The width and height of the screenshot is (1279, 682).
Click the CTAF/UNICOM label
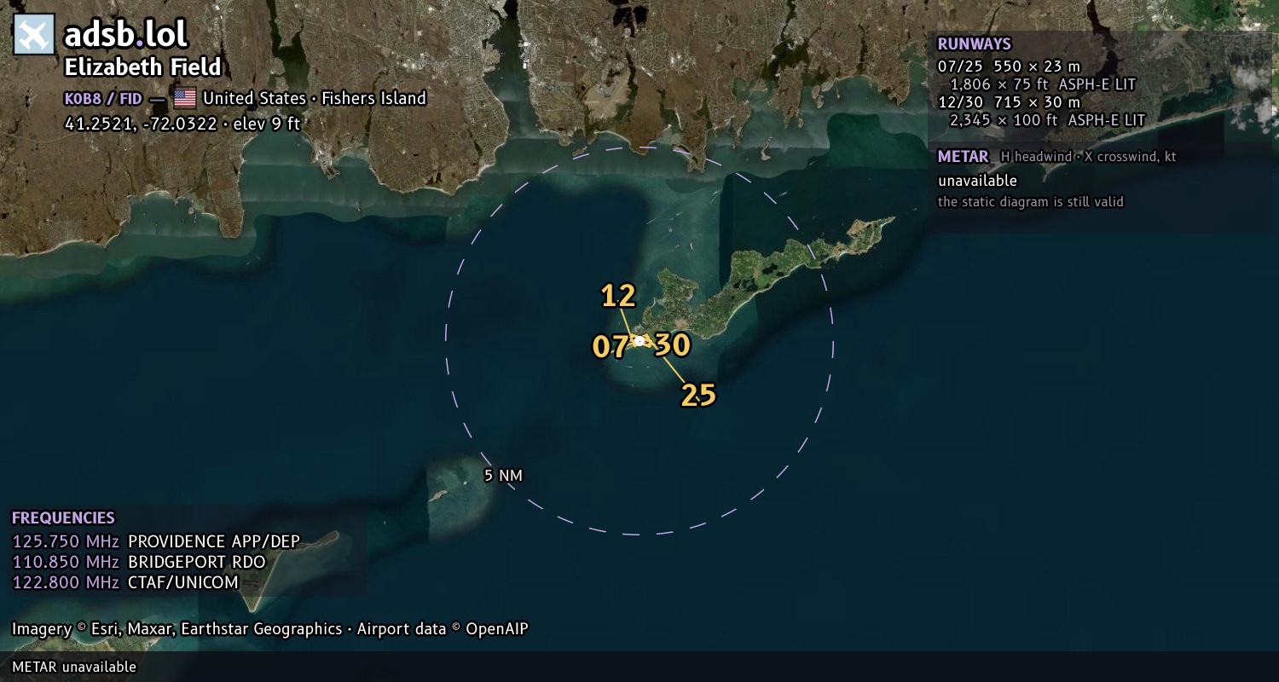click(183, 582)
